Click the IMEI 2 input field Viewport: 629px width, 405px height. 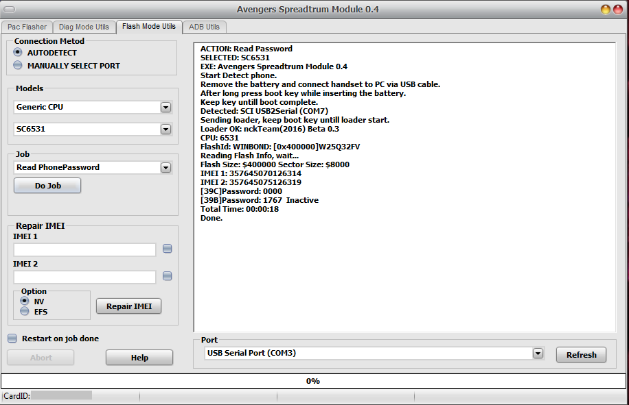84,277
